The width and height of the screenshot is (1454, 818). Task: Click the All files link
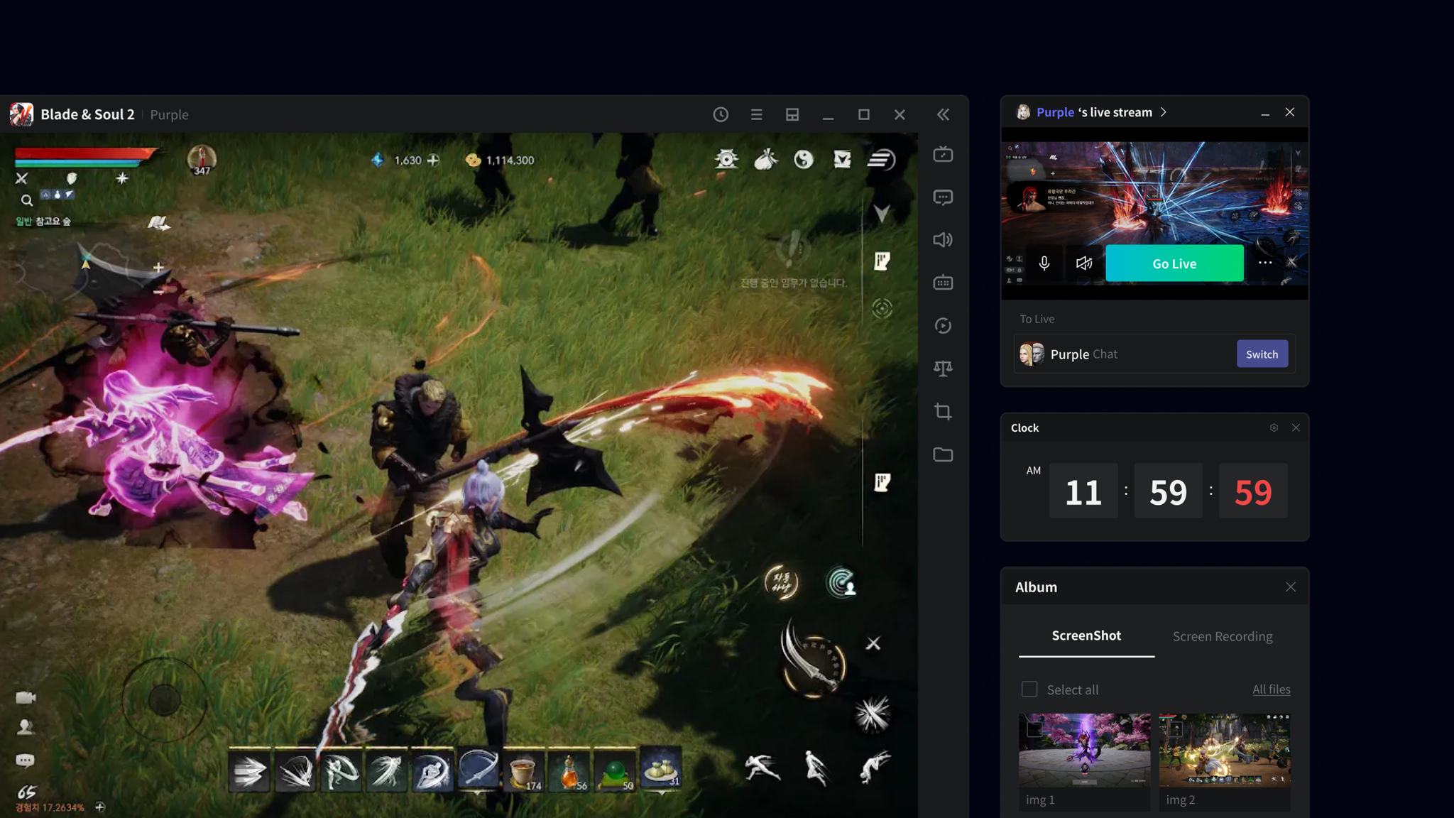pos(1271,689)
